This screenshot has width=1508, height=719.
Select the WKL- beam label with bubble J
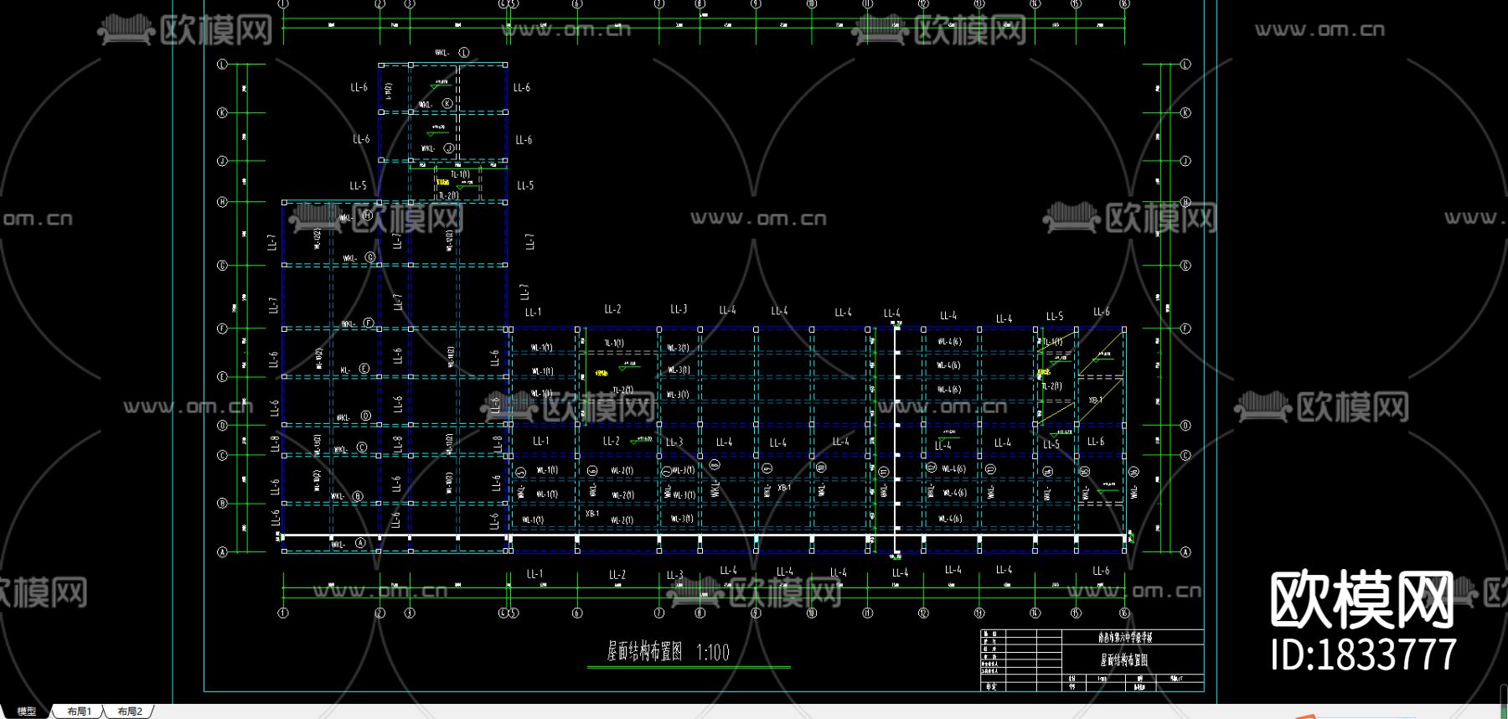437,148
